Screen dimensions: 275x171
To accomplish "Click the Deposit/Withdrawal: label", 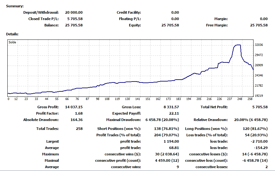I will coord(41,12).
